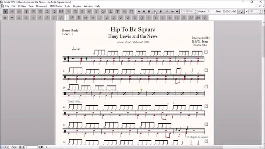Apply the flat accidental
Image resolution: width=265 pixels, height=149 pixels.
pos(163,17)
